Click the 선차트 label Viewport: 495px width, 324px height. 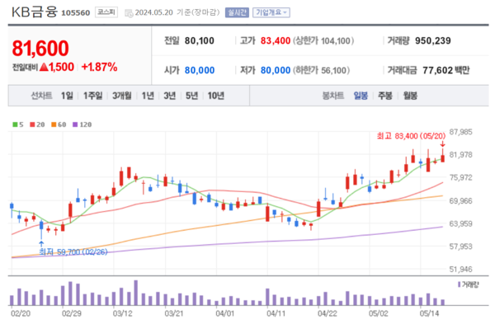click(x=41, y=96)
